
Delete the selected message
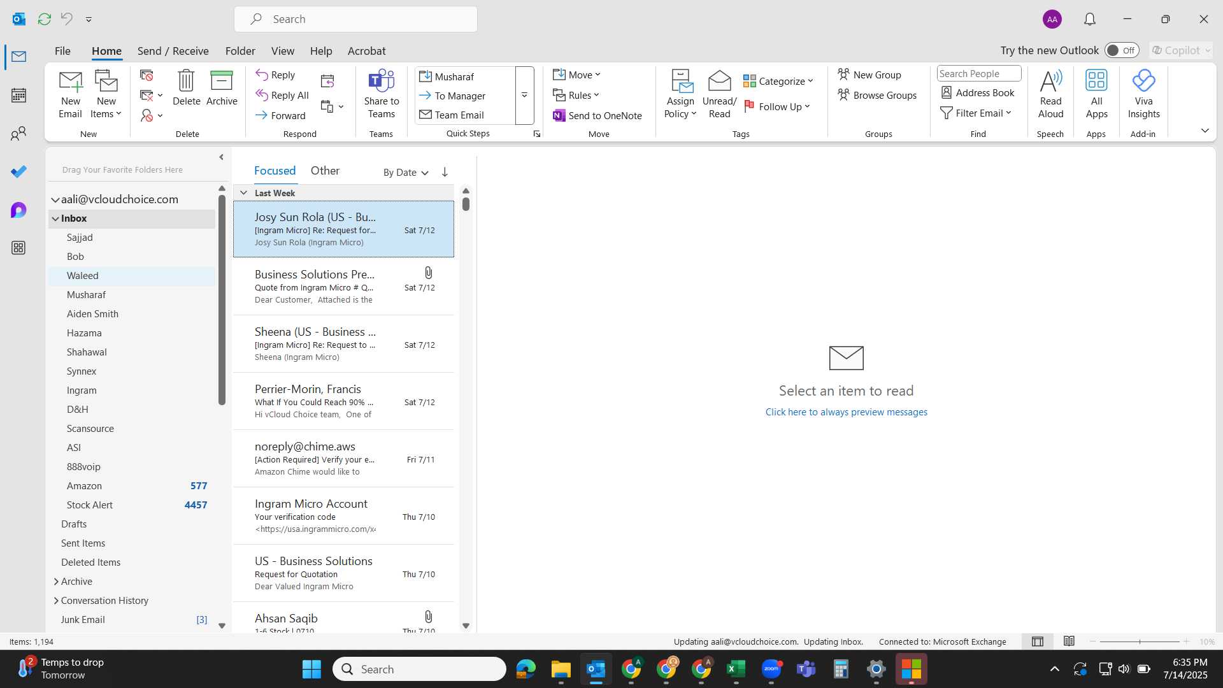click(186, 88)
